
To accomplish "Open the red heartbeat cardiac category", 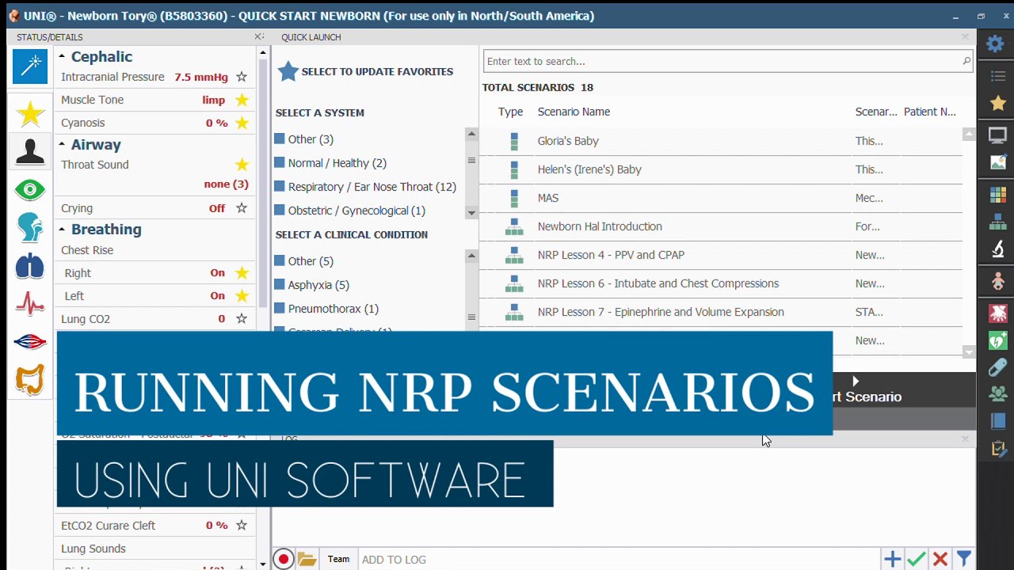I will pos(30,304).
